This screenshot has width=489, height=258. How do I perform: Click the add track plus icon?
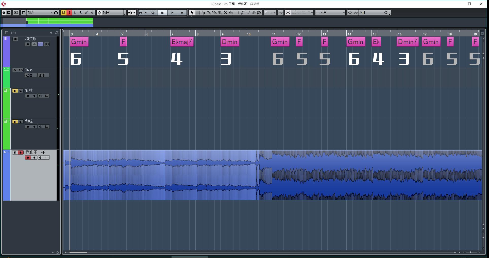pos(51,33)
